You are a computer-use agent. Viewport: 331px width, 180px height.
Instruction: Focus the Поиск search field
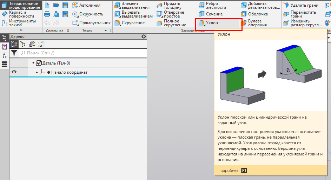point(83,53)
